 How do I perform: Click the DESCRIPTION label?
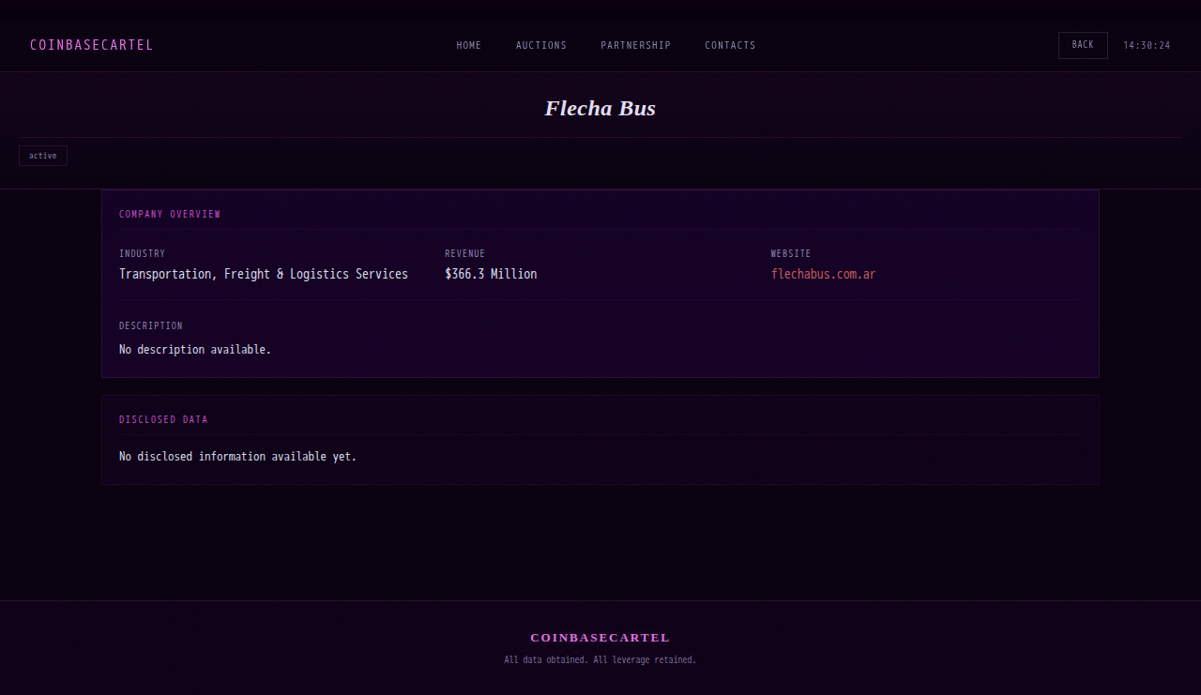(x=151, y=325)
